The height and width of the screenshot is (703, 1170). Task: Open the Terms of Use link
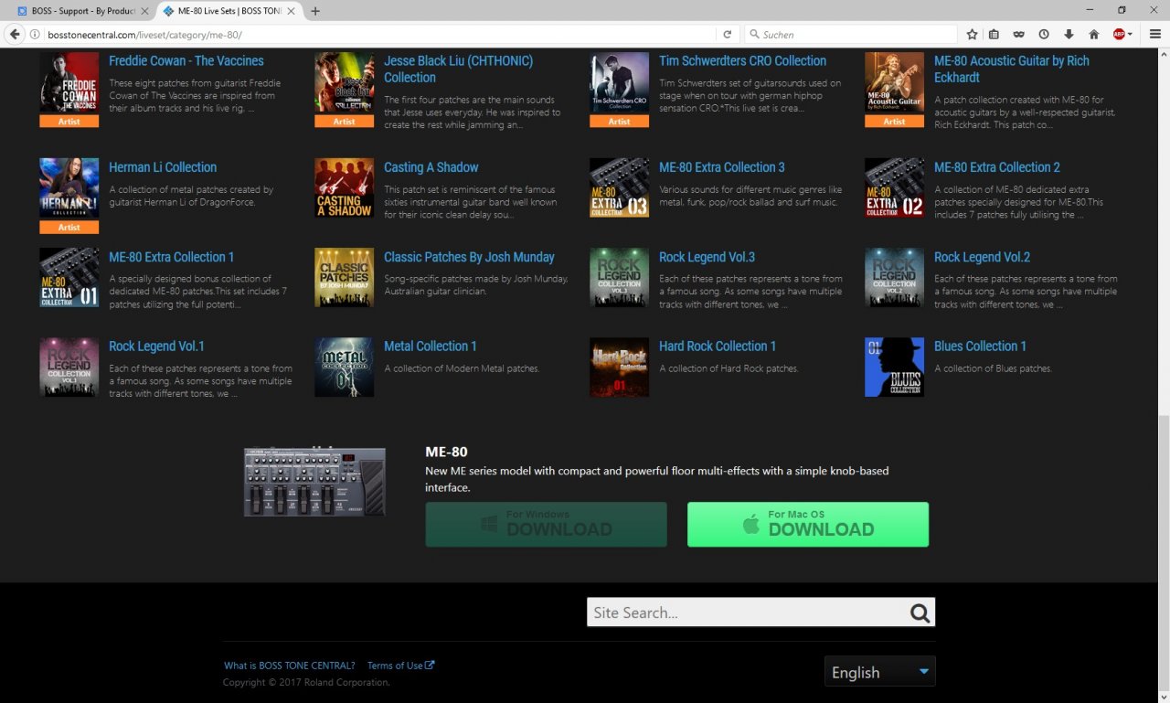400,666
